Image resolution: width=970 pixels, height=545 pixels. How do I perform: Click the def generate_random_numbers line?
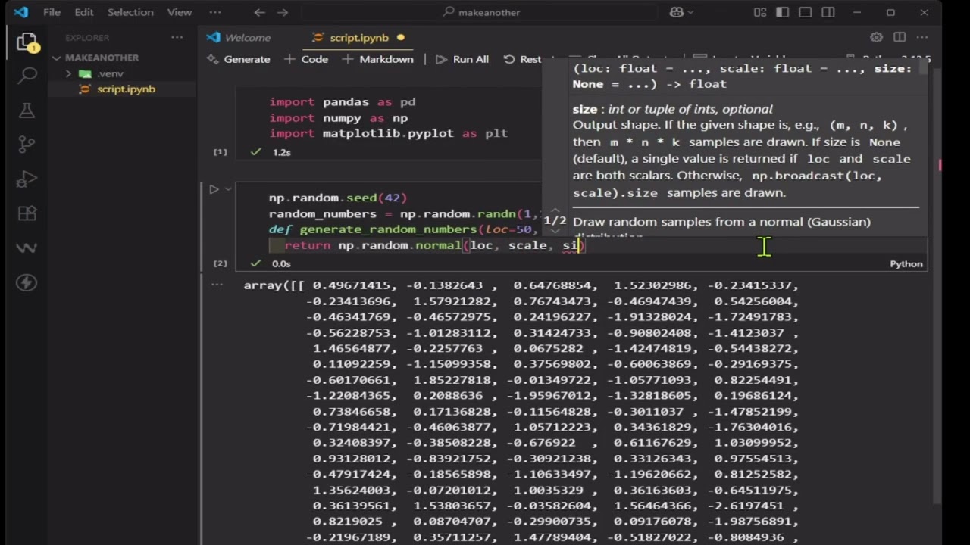click(x=405, y=229)
